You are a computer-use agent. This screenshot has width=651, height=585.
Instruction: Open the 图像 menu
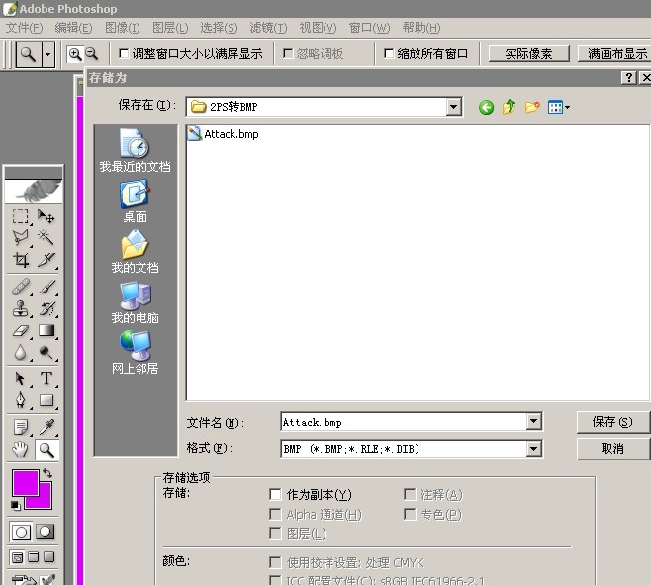point(122,28)
